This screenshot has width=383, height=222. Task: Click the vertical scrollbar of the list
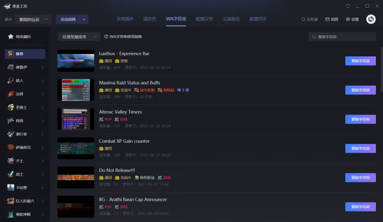[382, 69]
